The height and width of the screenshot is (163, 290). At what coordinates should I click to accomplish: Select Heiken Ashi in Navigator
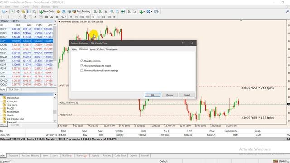click(x=13, y=98)
